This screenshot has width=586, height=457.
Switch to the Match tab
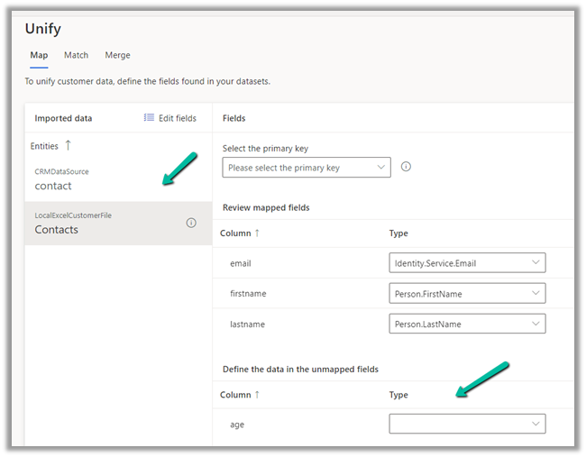point(76,55)
